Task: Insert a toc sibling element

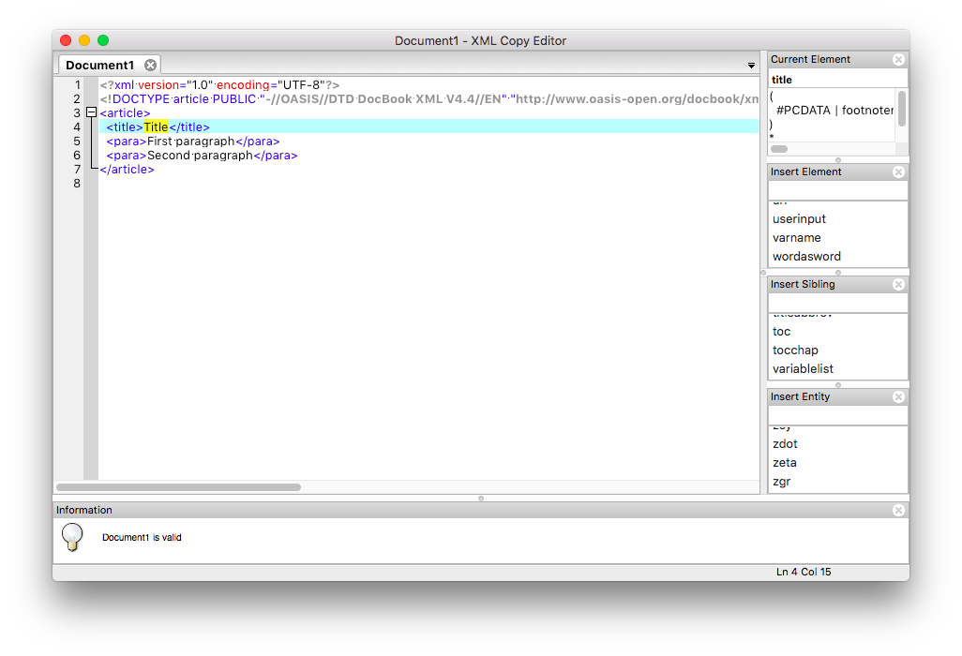Action: coord(781,331)
